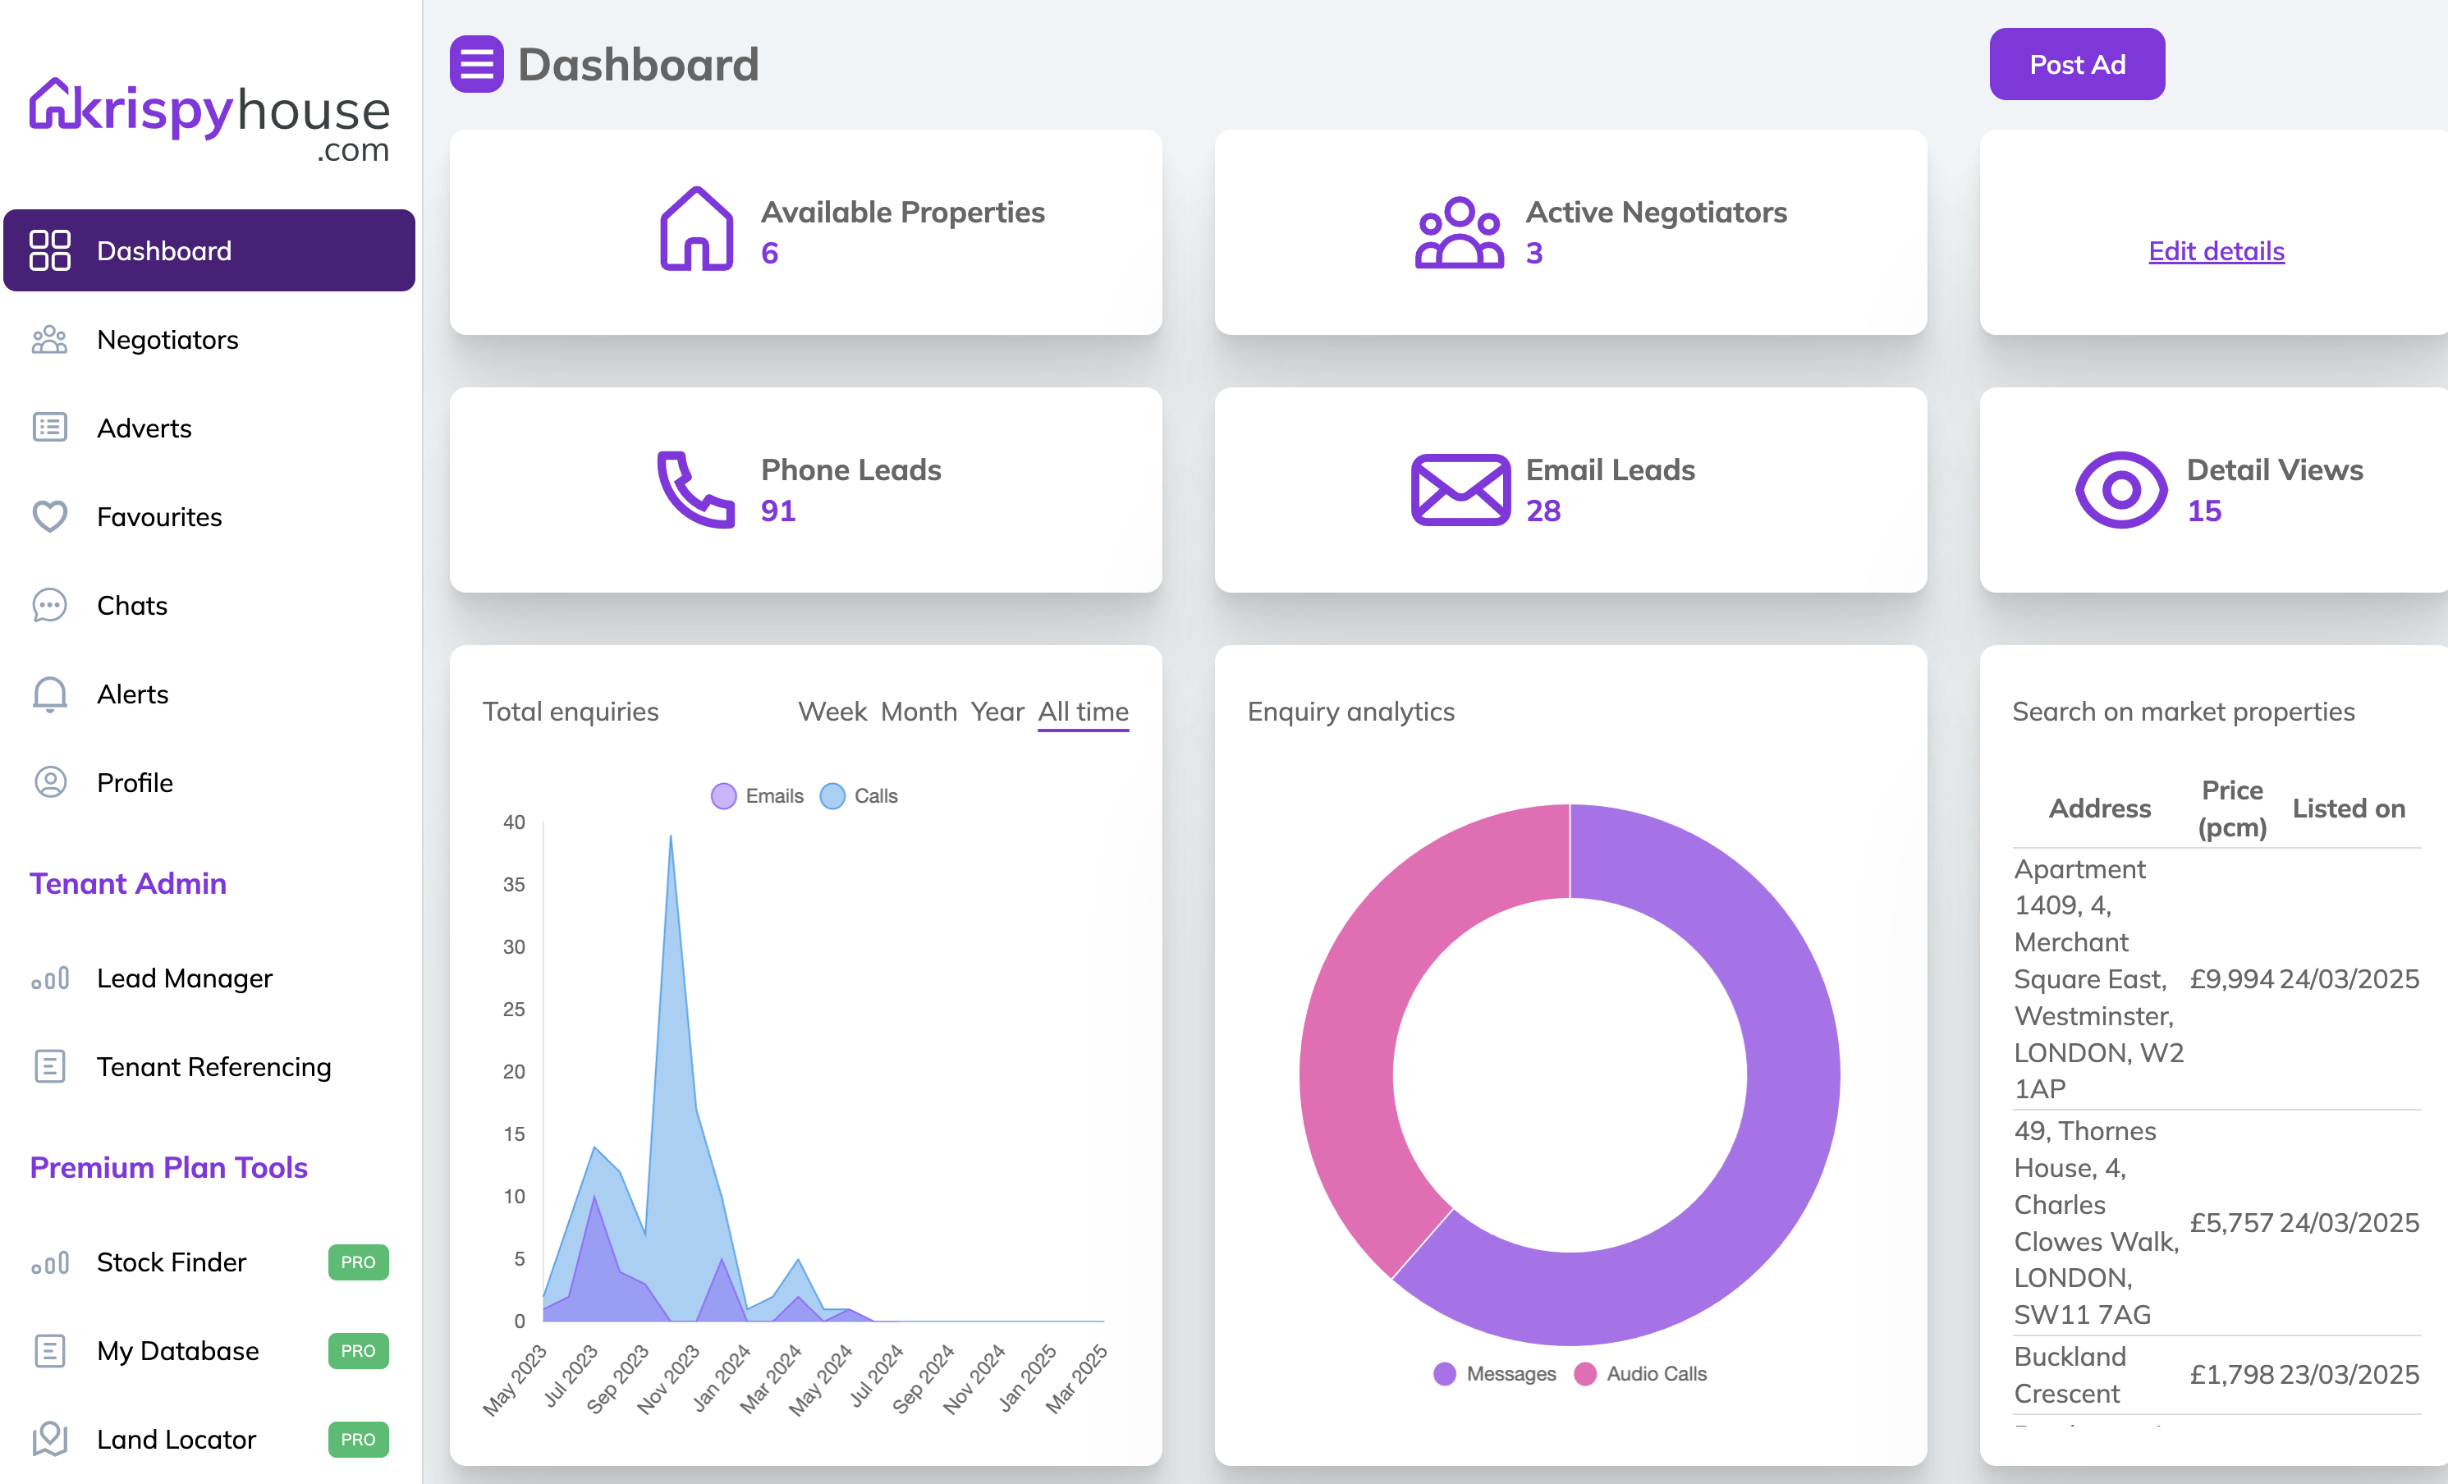The width and height of the screenshot is (2448, 1484).
Task: Switch total enquiries to Week view
Action: click(832, 711)
